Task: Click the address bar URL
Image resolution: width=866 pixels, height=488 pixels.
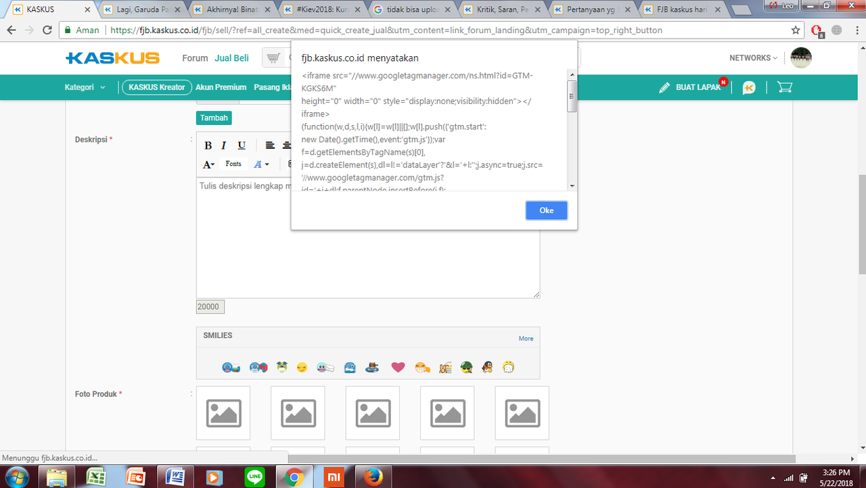Action: coord(386,30)
